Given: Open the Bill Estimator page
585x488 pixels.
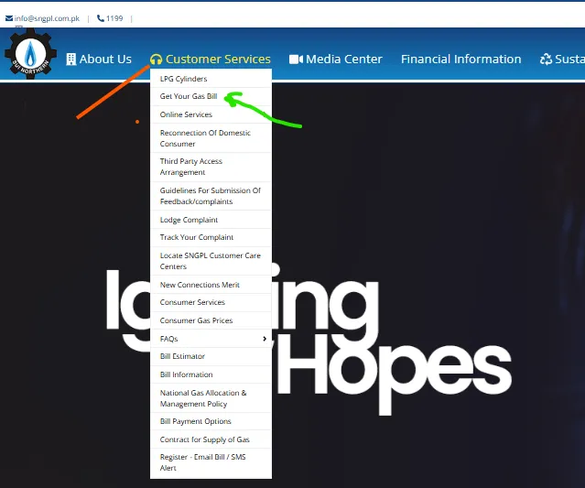Looking at the screenshot, I should coord(182,356).
